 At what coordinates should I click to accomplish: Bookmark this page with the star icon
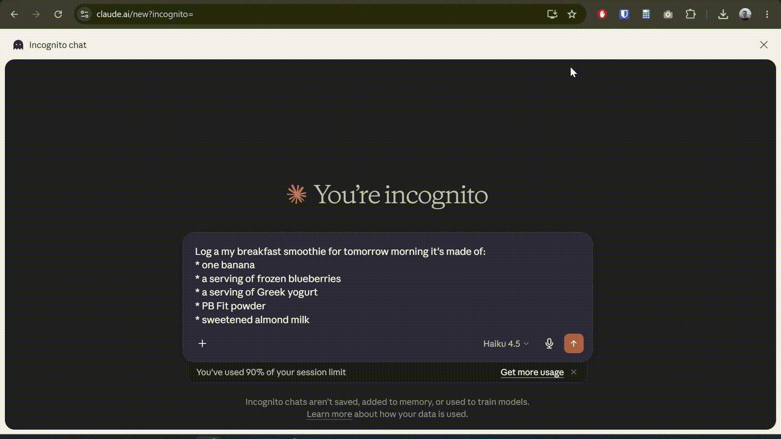pos(572,14)
